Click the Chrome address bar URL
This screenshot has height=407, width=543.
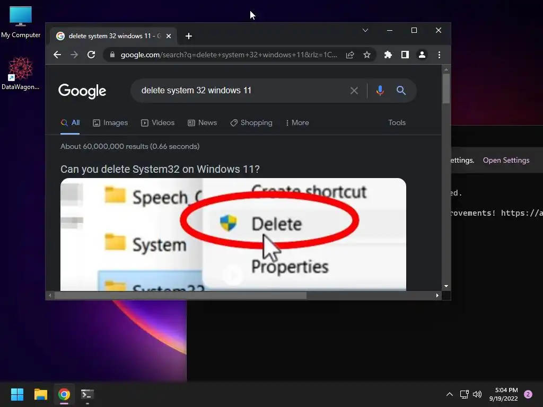[229, 55]
